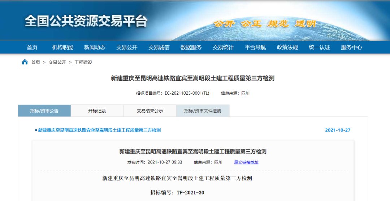
Task: Click the 发布时间 2021-10-27 09:33 text
Action: click(x=155, y=162)
